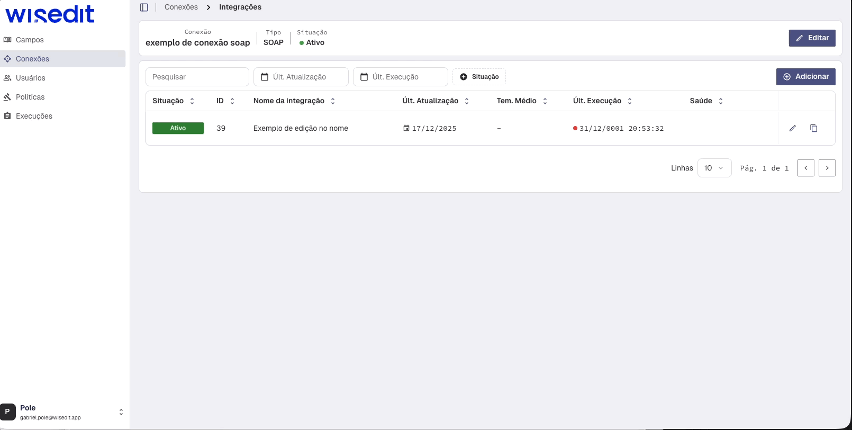This screenshot has height=430, width=852.
Task: Open Campos in the sidebar
Action: (x=30, y=40)
